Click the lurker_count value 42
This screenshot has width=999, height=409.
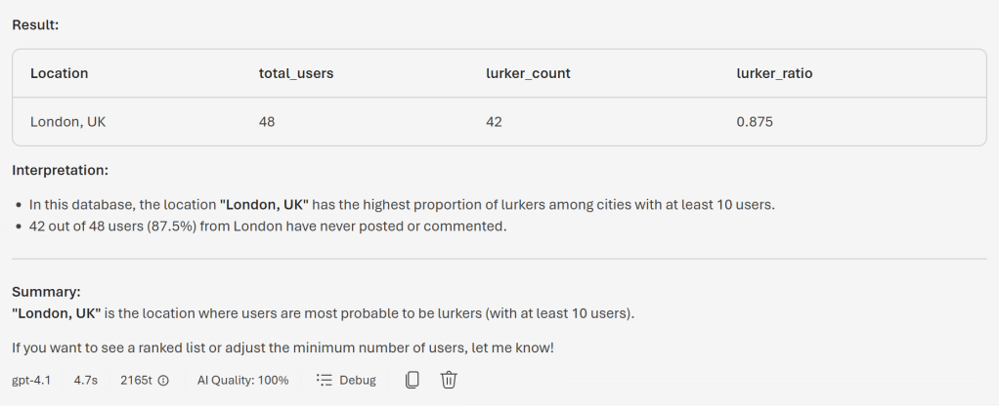(x=495, y=122)
